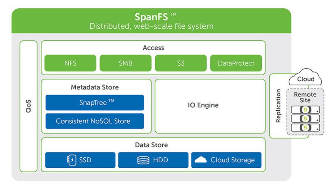Viewport: 333px width, 191px height.
Task: Click the SpanFS title text
Action: [155, 17]
